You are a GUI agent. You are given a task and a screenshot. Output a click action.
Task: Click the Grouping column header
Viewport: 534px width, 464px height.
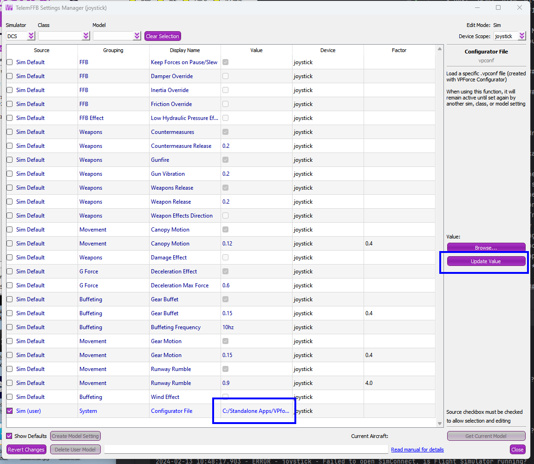point(113,50)
